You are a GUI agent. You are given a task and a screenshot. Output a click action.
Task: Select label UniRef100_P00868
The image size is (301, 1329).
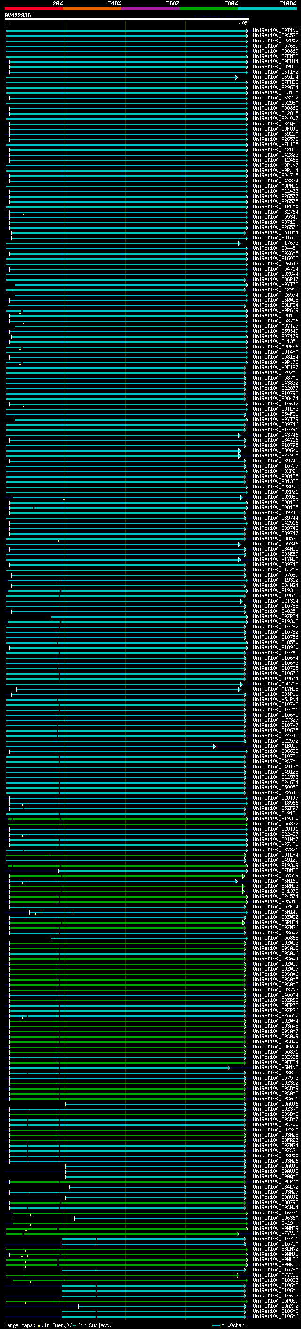coord(275,939)
